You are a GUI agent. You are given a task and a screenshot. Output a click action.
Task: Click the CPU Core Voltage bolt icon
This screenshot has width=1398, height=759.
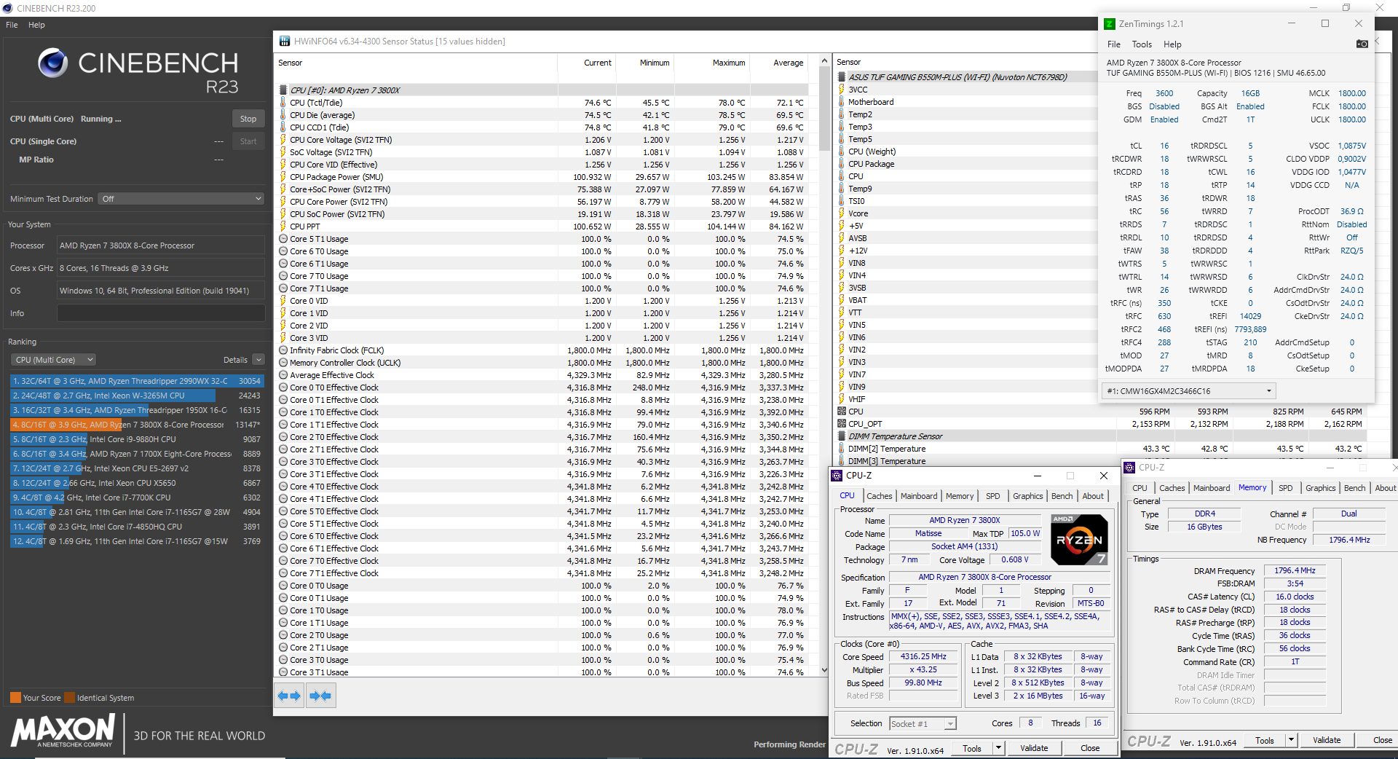click(283, 140)
